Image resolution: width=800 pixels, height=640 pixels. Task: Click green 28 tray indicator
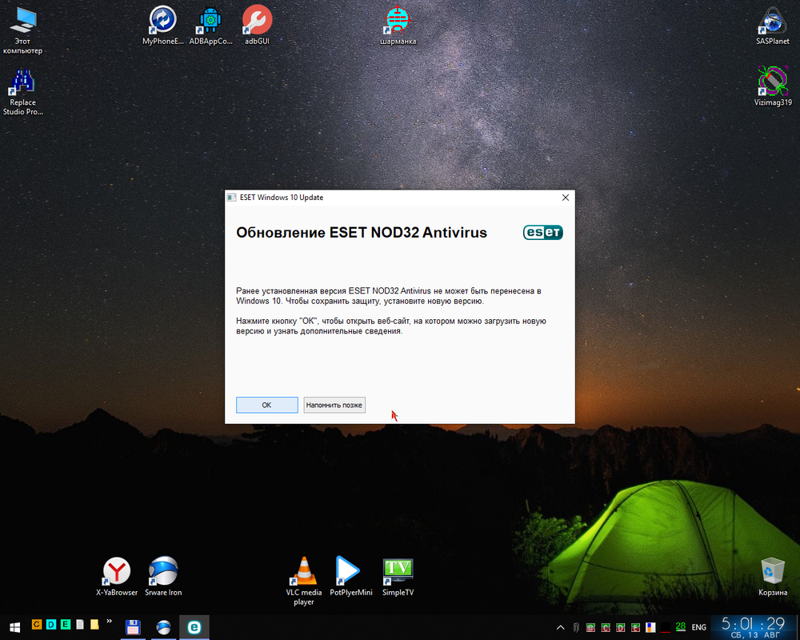tap(681, 626)
